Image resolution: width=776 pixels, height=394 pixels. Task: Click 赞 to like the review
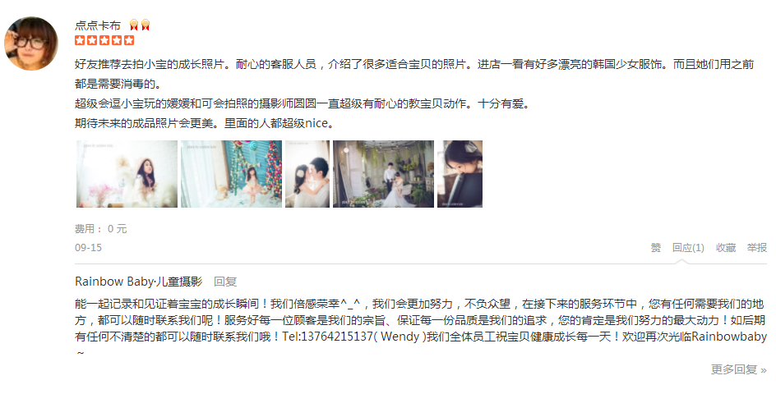point(656,248)
